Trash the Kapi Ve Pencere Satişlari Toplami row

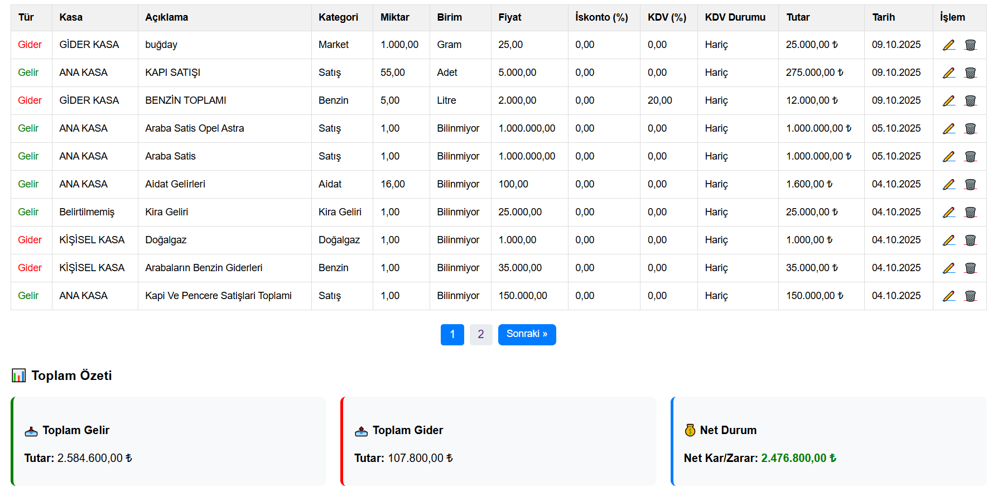point(970,296)
